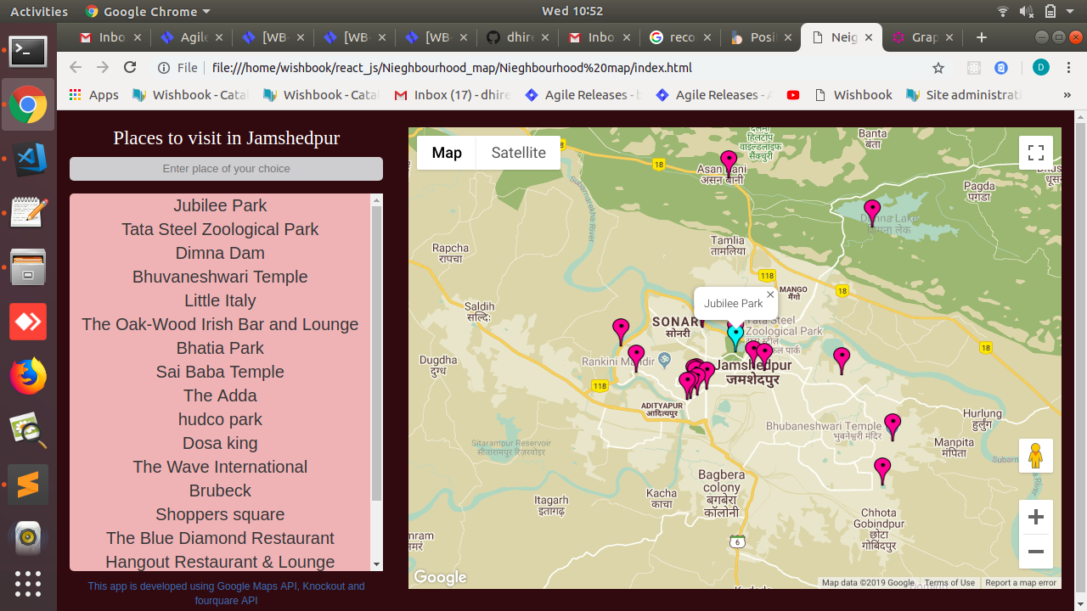Open the Chrome three-dot menu
Image resolution: width=1087 pixels, height=611 pixels.
[1067, 68]
